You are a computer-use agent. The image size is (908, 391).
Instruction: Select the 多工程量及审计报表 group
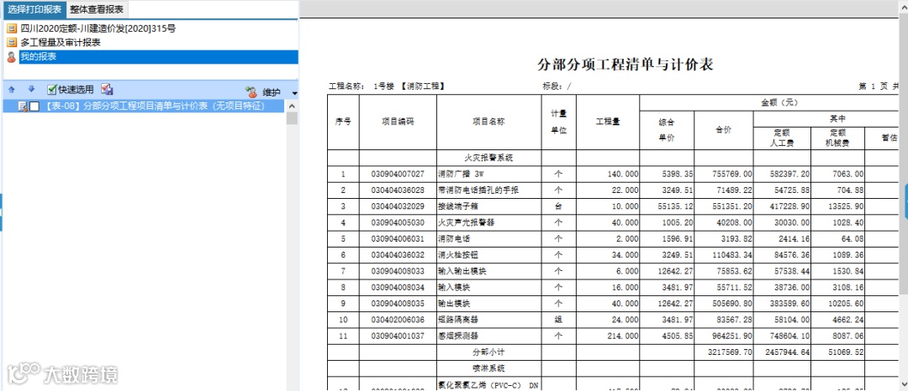coord(61,43)
